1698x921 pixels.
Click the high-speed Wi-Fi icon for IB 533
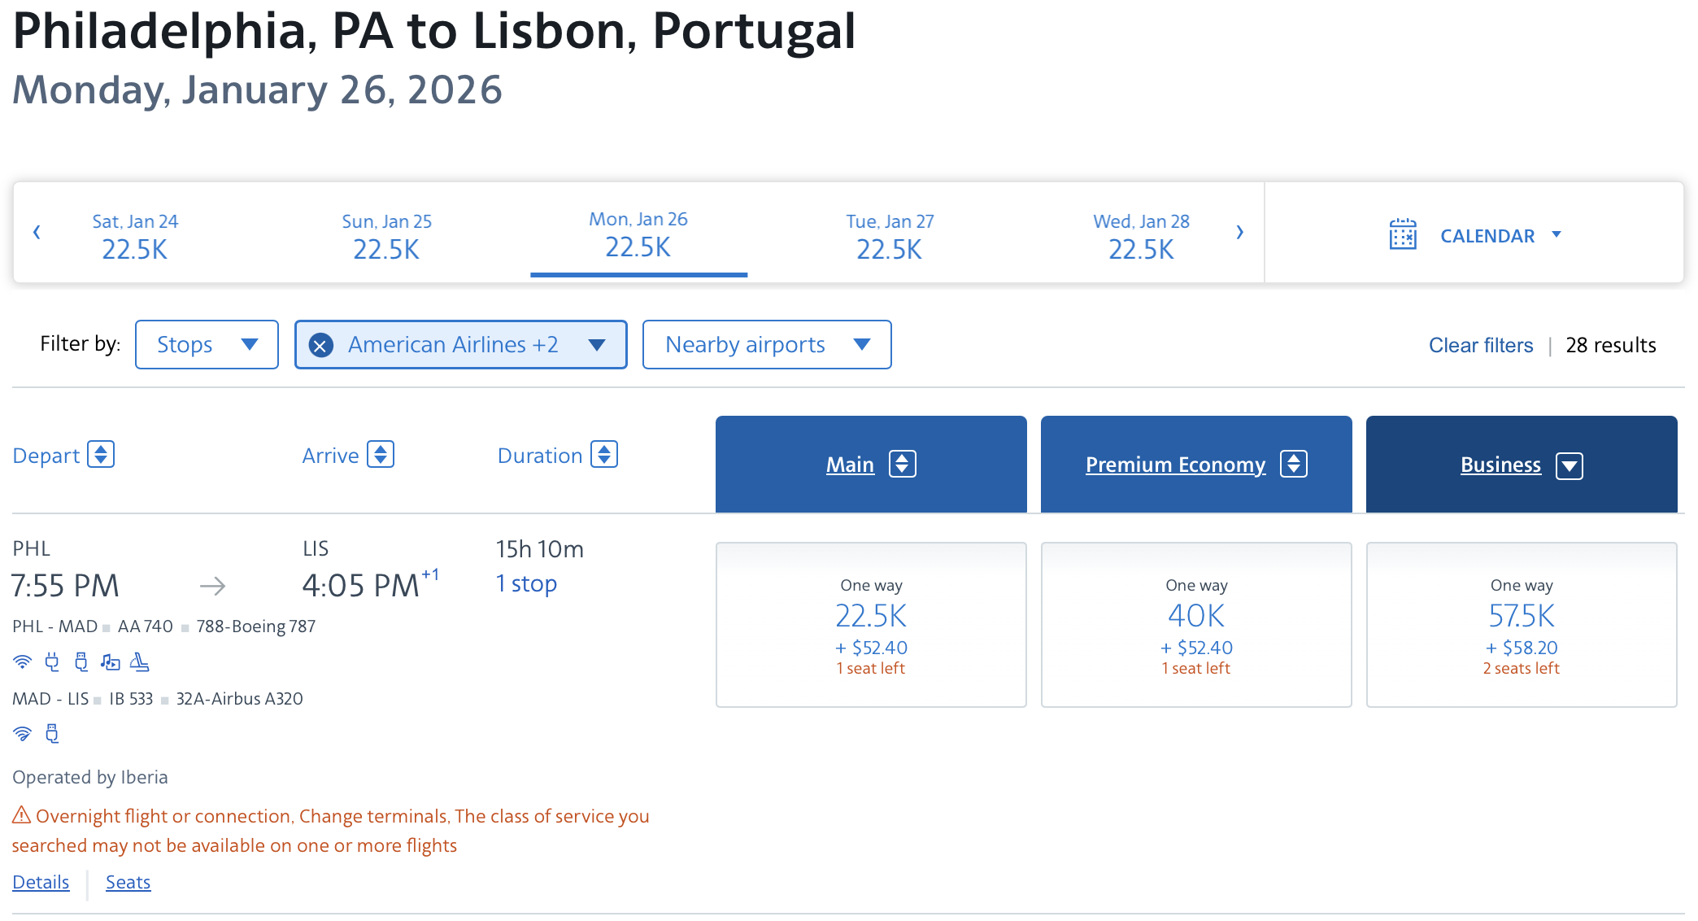tap(23, 734)
